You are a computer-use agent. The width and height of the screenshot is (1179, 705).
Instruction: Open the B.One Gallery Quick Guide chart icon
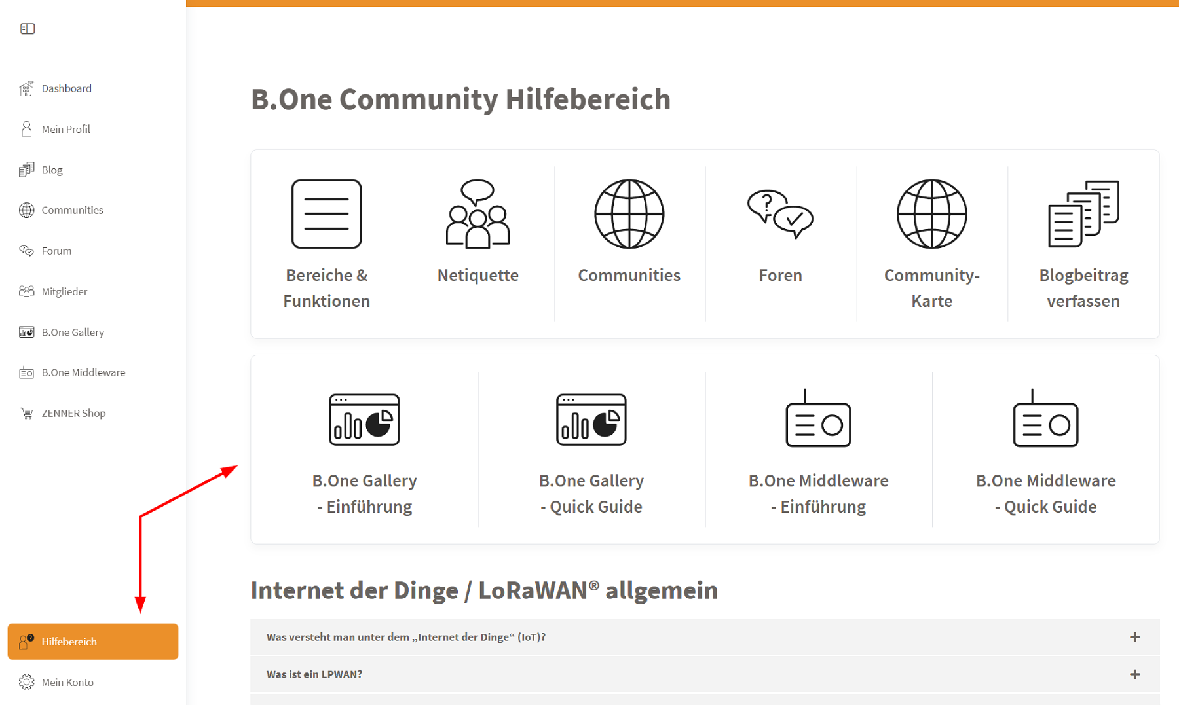591,420
